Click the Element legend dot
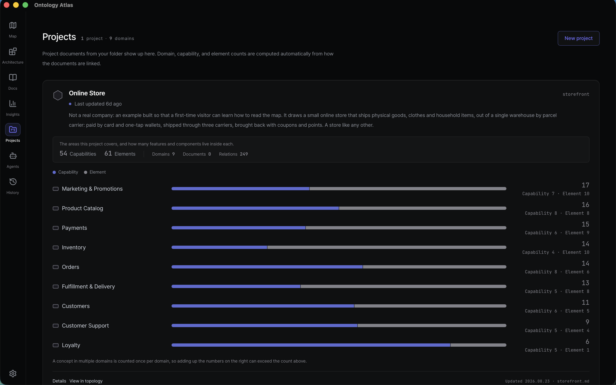616x385 pixels. [86, 172]
